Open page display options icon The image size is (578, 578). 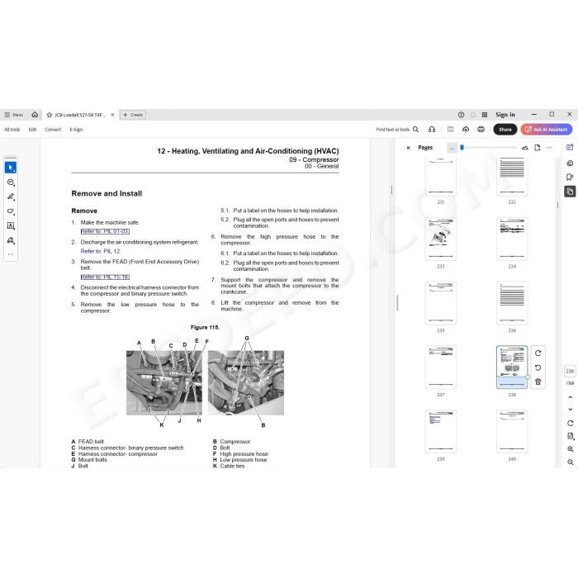tap(571, 437)
